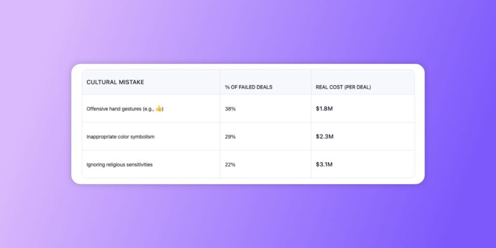This screenshot has width=496, height=248.
Task: Select the $1.8M cost value
Action: point(324,108)
